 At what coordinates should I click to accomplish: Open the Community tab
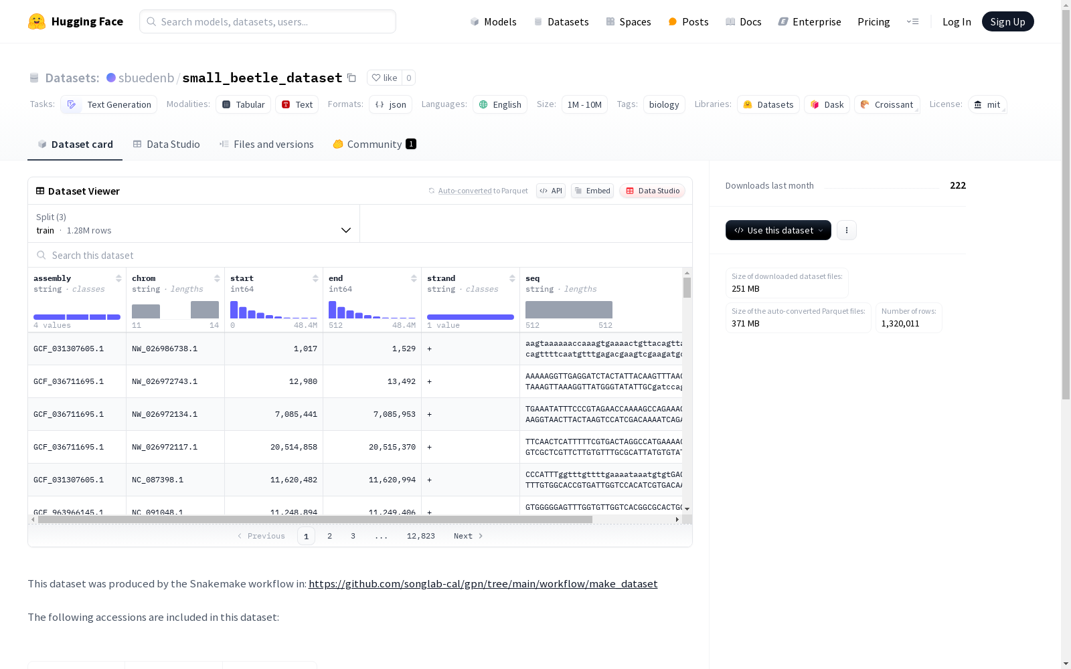[x=374, y=144]
